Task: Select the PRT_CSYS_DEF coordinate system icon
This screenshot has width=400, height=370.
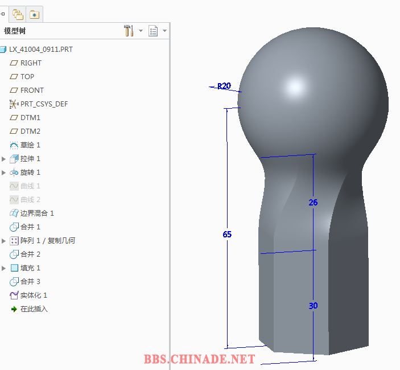Action: [14, 104]
